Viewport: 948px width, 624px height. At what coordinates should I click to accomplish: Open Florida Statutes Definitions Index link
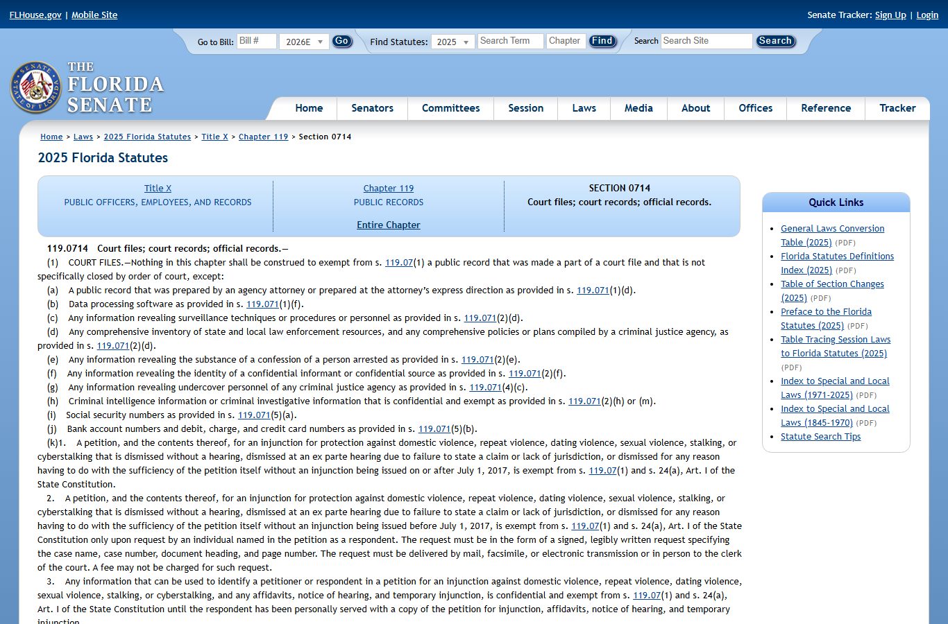(837, 263)
